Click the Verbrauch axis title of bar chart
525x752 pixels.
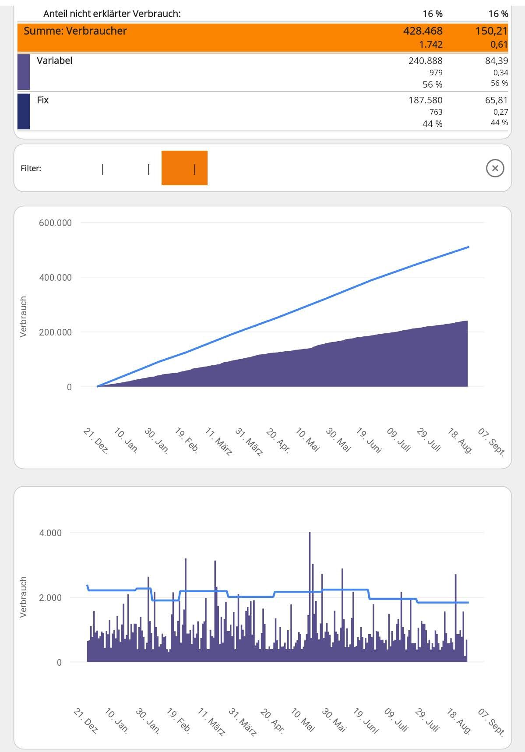[23, 597]
